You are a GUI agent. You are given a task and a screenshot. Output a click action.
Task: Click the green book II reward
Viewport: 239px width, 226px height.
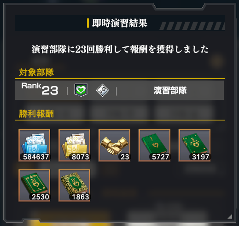[x=194, y=145]
